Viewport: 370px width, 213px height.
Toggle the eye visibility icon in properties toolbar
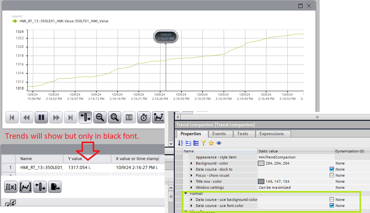tap(219, 143)
